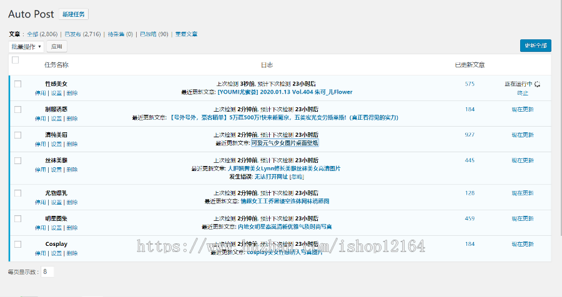
Task: Click 停用 under the 性感美女 task
Action: pos(40,93)
